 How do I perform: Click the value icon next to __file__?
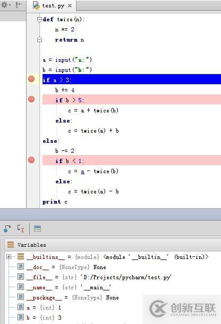[x=21, y=277]
